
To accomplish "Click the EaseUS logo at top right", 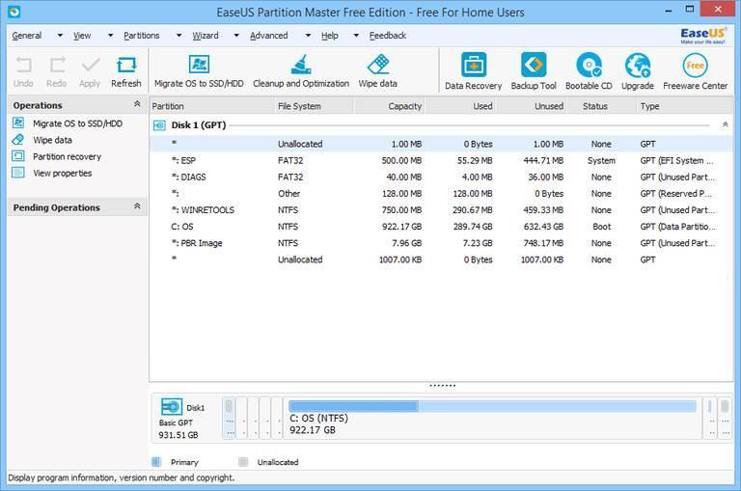I will [702, 35].
